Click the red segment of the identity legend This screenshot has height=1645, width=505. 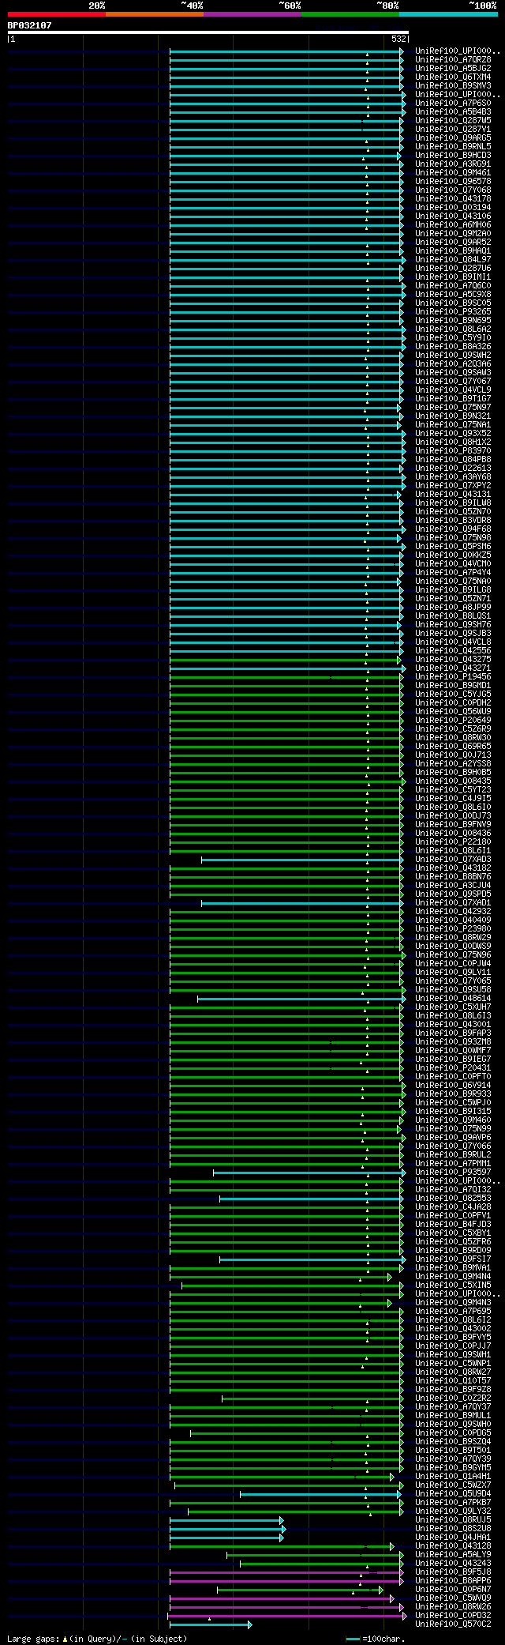tap(56, 14)
